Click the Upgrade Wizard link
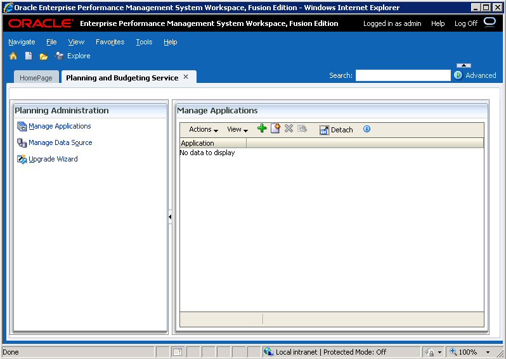The width and height of the screenshot is (506, 359). (x=53, y=159)
